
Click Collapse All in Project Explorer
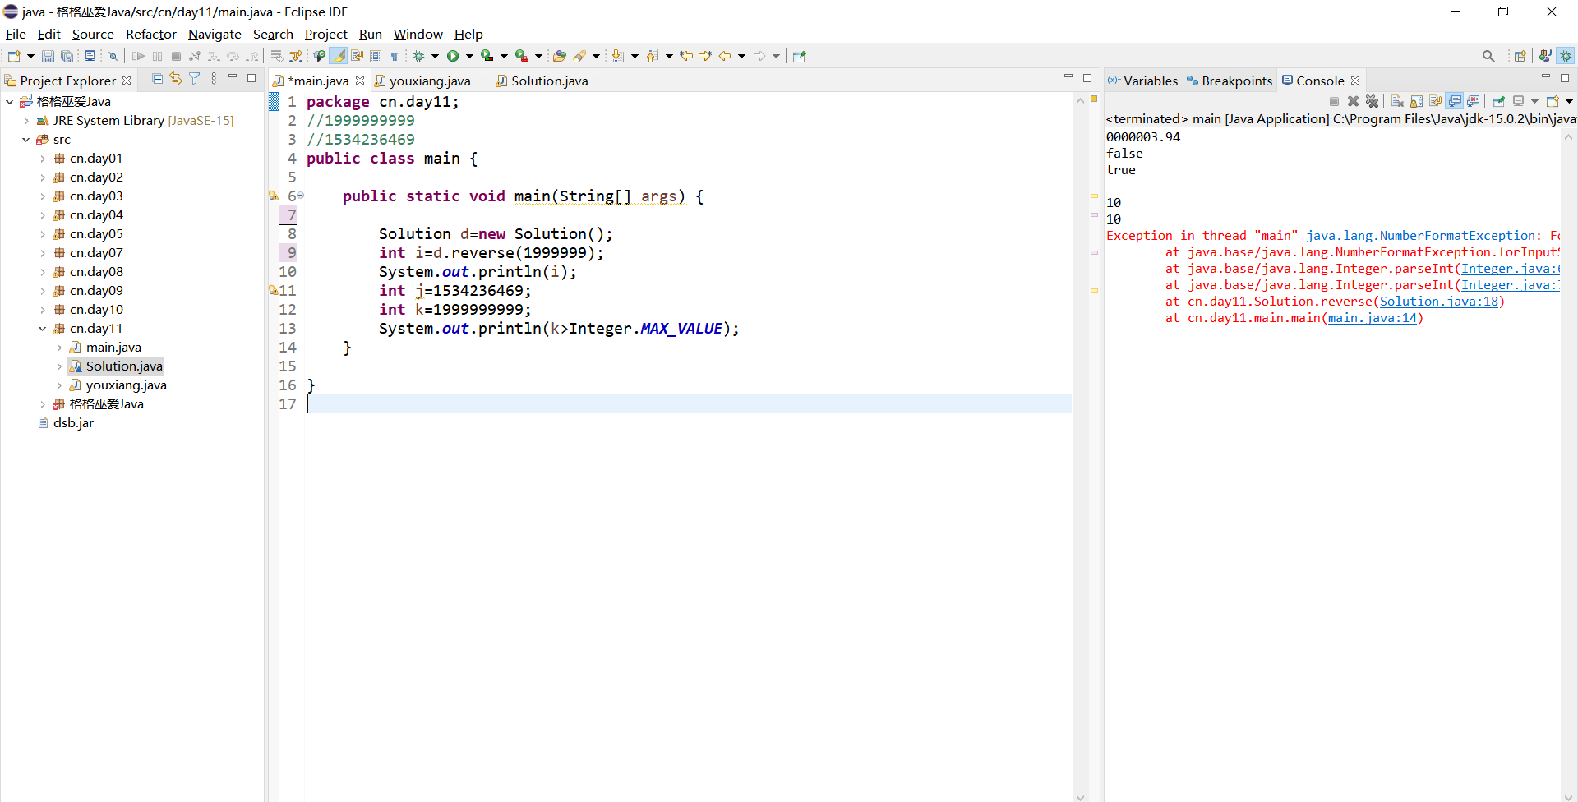[157, 79]
